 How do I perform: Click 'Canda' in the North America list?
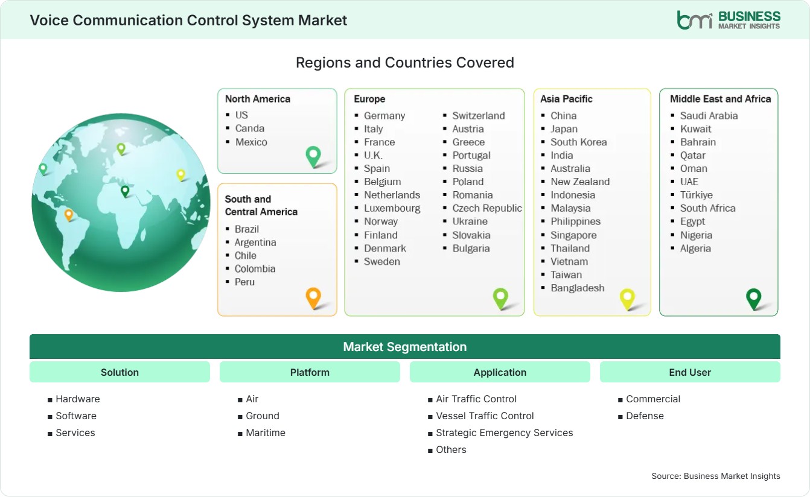coord(250,128)
